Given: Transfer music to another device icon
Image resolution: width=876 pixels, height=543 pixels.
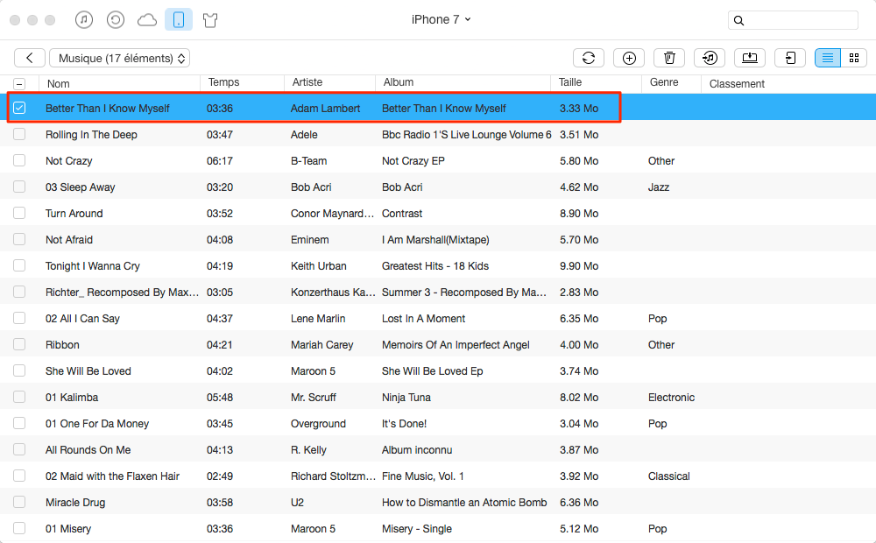Looking at the screenshot, I should tap(790, 58).
